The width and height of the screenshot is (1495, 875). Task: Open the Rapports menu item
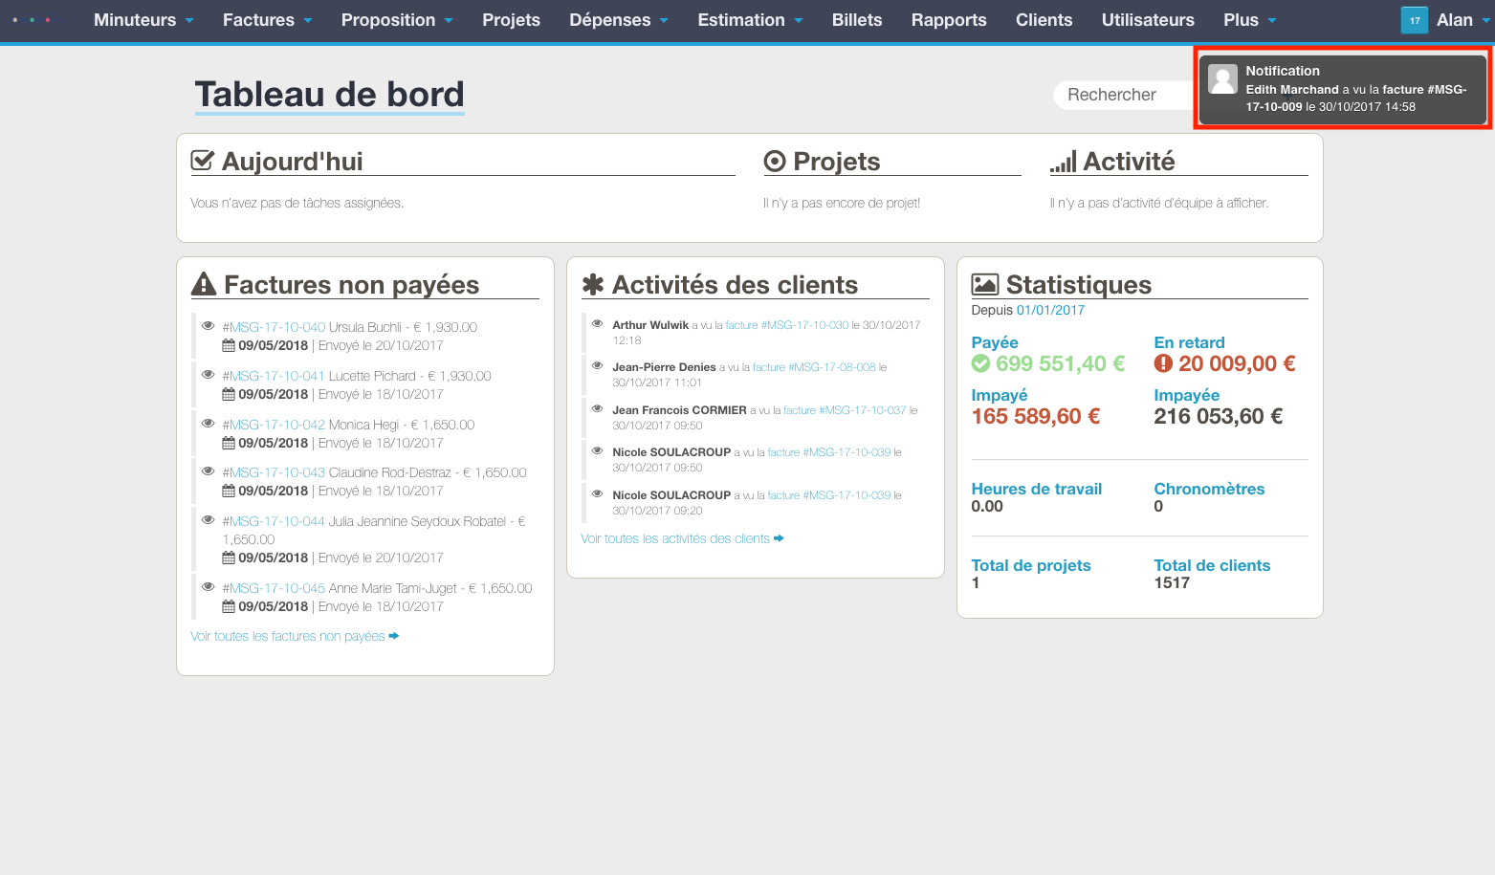pos(949,20)
